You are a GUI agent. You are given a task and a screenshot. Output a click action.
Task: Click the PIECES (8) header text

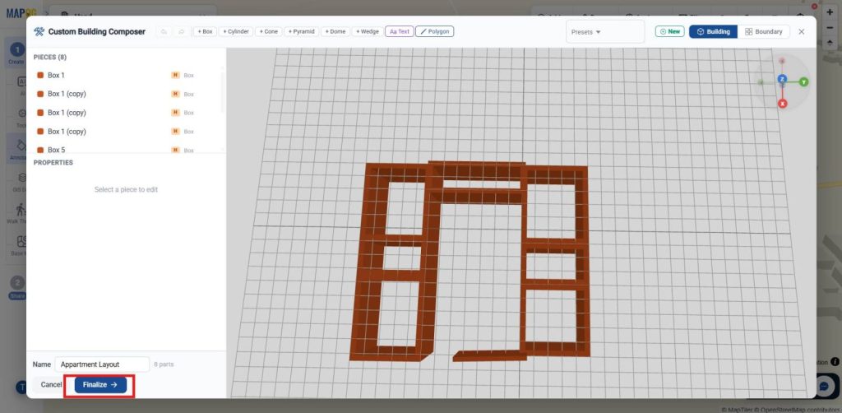tap(50, 57)
